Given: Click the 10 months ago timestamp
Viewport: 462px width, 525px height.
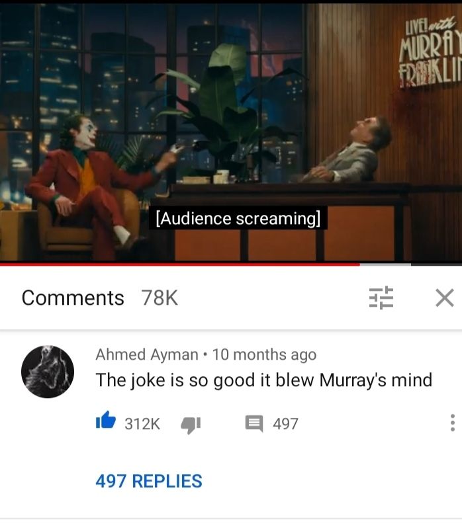Looking at the screenshot, I should click(x=265, y=354).
